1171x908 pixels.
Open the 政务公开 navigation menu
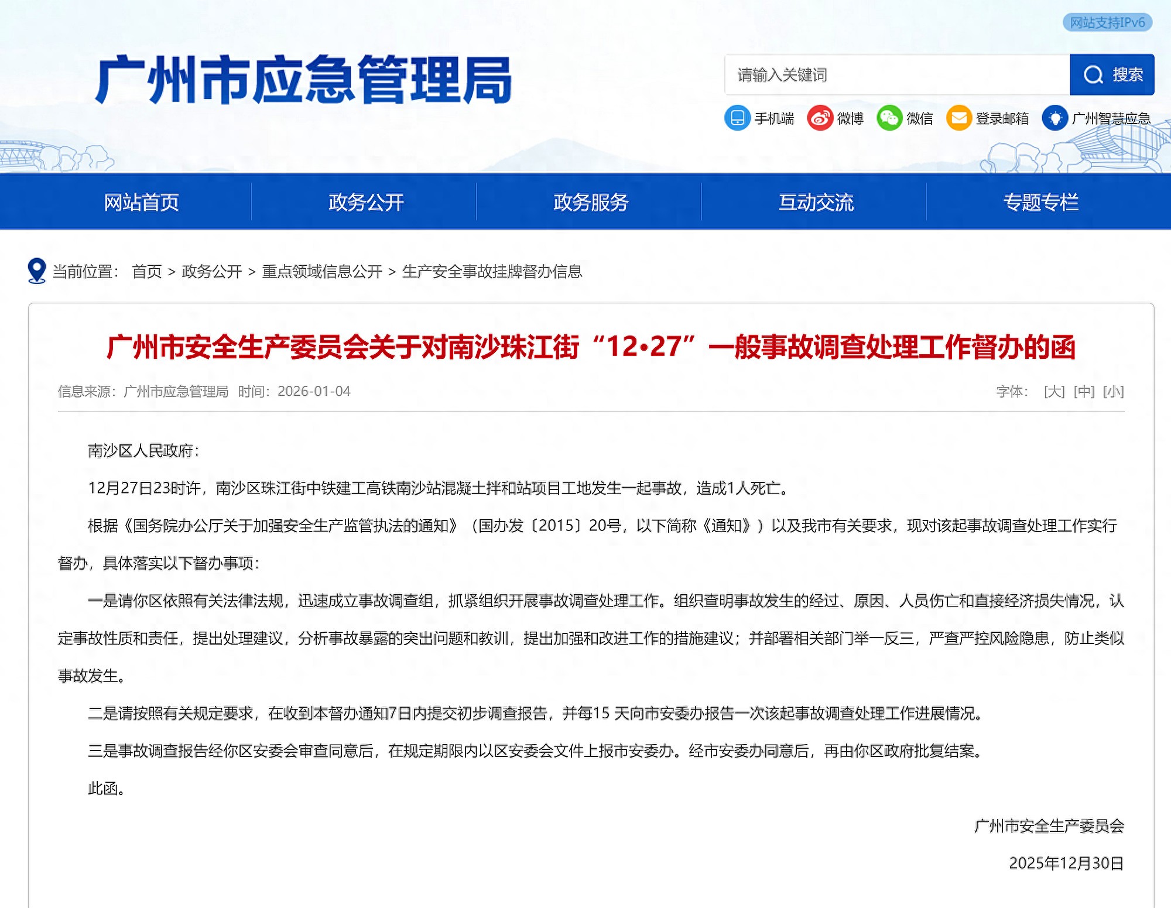pos(366,202)
